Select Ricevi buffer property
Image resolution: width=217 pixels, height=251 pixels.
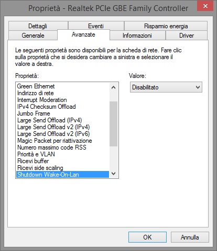pyautogui.click(x=62, y=161)
